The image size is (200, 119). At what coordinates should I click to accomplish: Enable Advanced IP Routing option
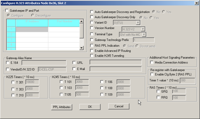[x=92, y=51]
